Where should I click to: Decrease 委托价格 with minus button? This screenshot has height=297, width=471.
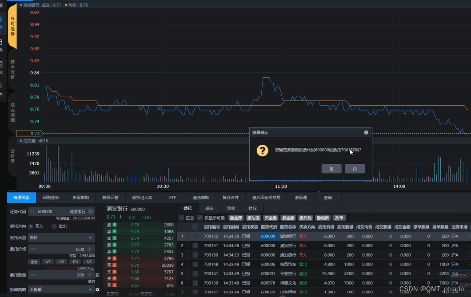coord(33,249)
